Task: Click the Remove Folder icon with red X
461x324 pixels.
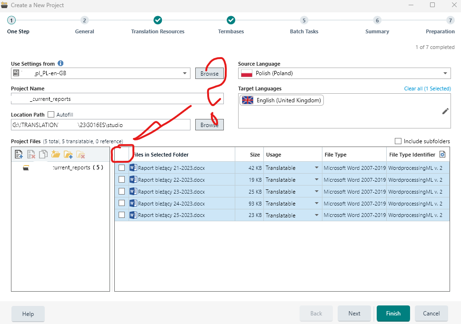Action: [80, 154]
